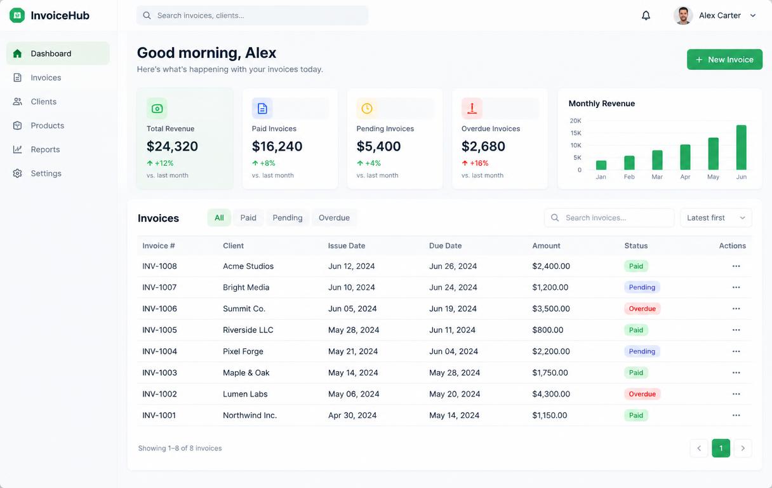Open Reports in sidebar

pyautogui.click(x=58, y=149)
